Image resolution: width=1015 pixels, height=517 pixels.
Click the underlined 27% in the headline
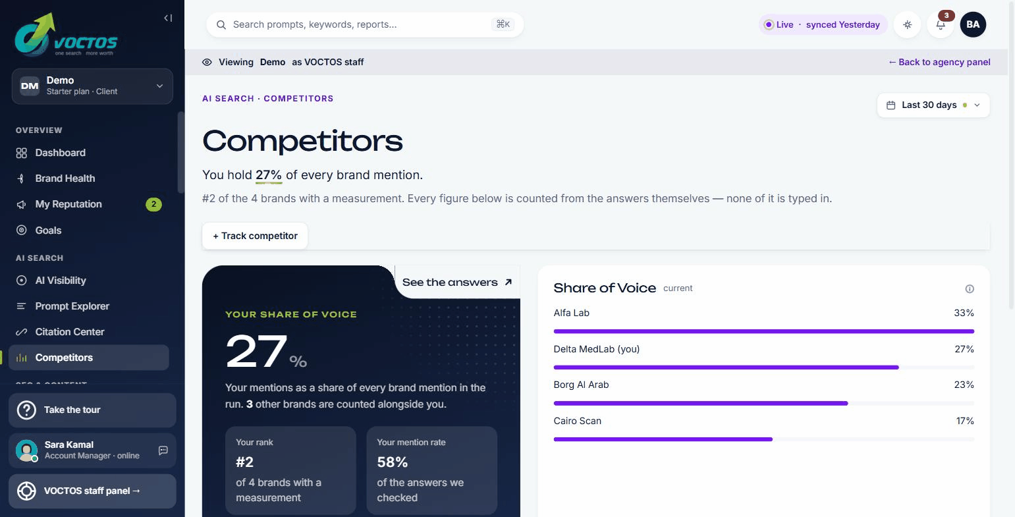tap(269, 175)
